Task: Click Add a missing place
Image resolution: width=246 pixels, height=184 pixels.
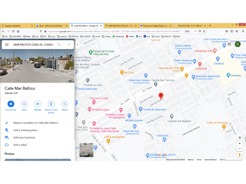Action: (25, 130)
